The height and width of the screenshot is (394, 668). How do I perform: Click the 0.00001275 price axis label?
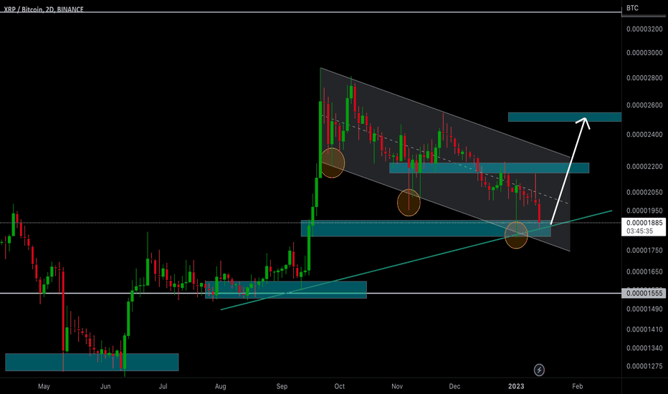[x=644, y=366]
